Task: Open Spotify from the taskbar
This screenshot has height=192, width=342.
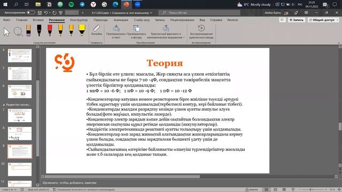Action: pos(71,4)
